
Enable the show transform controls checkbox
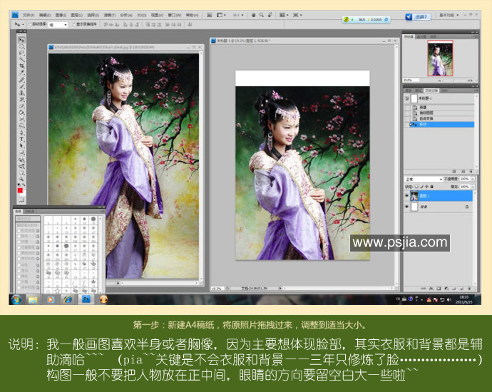74,24
